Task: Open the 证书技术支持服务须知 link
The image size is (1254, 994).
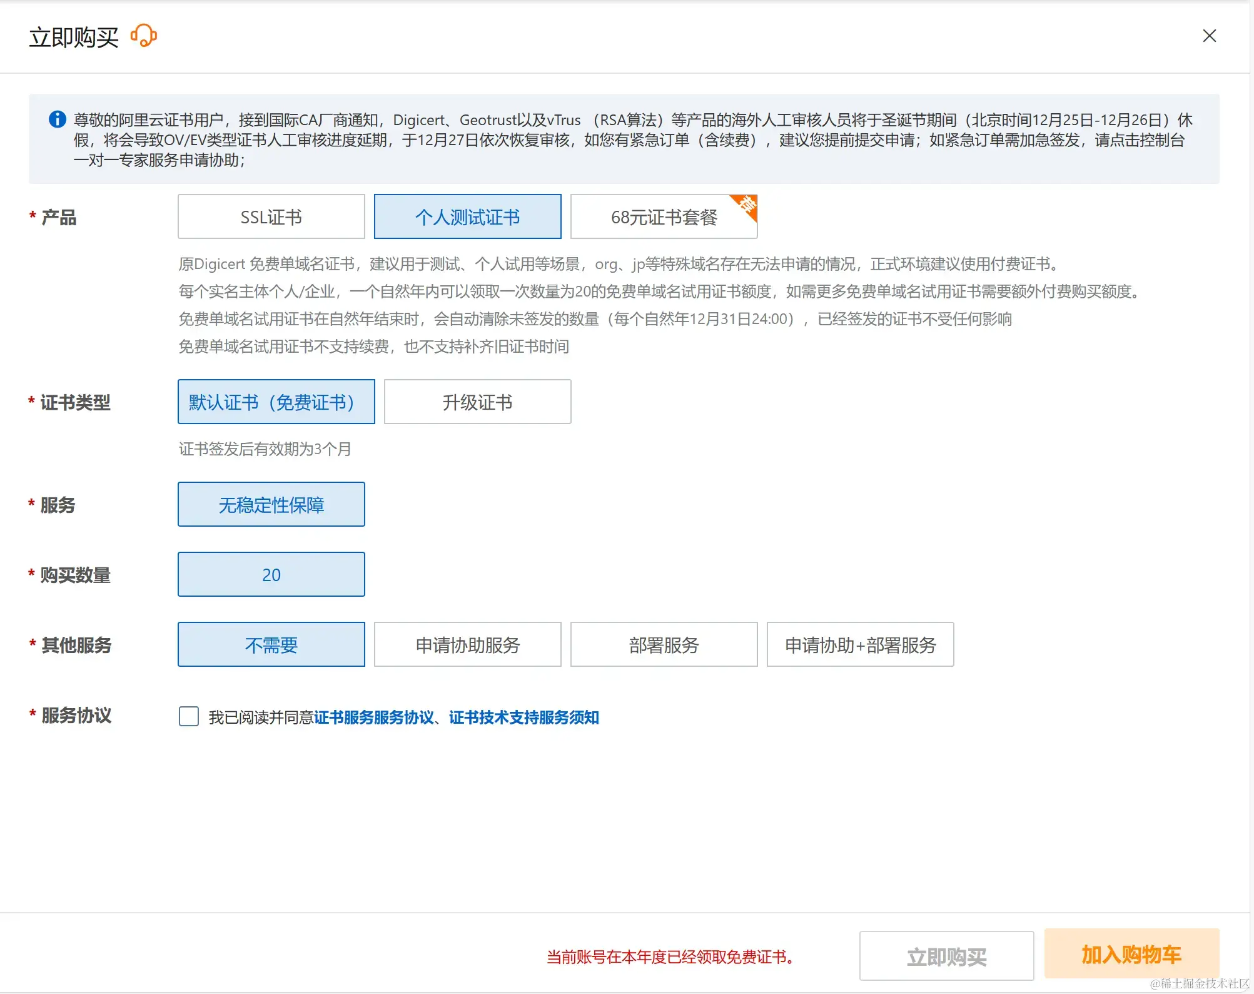Action: click(523, 718)
